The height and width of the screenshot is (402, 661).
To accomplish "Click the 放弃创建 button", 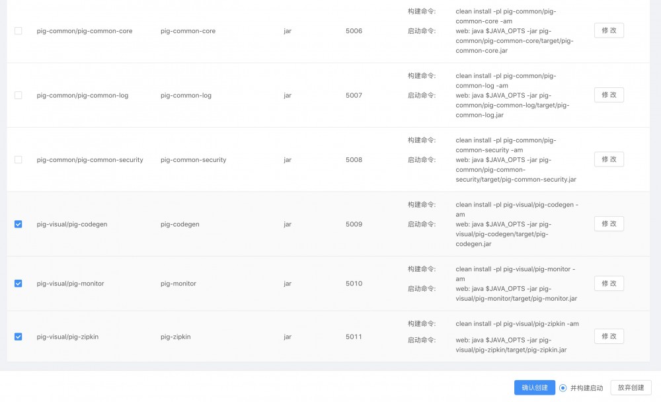I will [x=631, y=387].
